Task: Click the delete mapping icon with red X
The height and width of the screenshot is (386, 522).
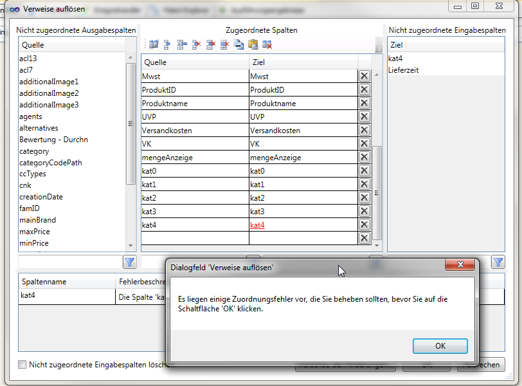Action: [x=195, y=44]
